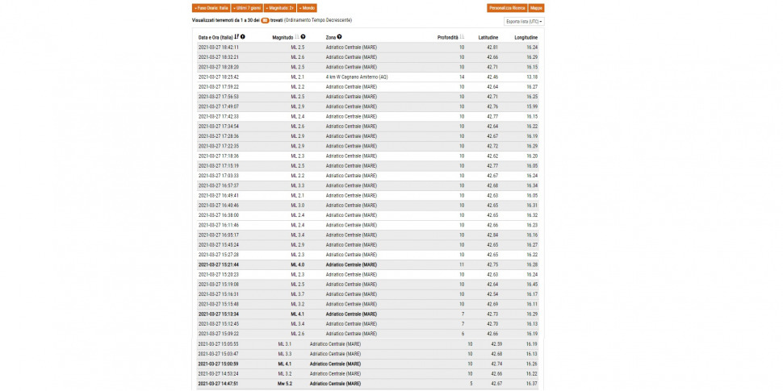
Task: Click longitude 15.99 in the 17:49:07 row
Action: point(532,106)
